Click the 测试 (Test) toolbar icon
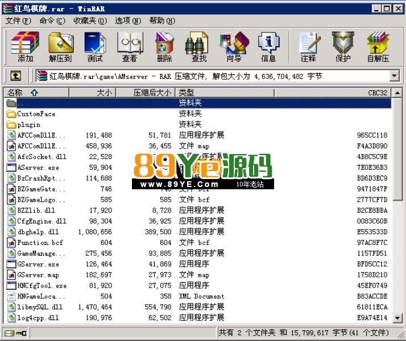 pos(95,47)
